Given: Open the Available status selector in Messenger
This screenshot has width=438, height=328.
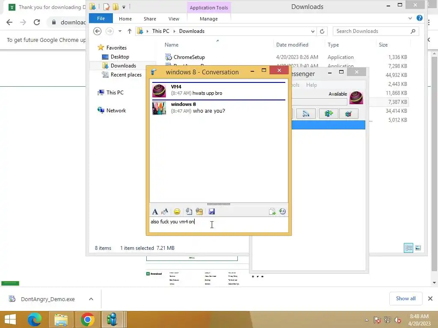Looking at the screenshot, I should pos(337,94).
